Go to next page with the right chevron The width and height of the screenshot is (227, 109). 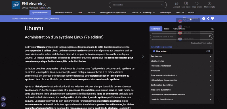pyautogui.click(x=143, y=56)
